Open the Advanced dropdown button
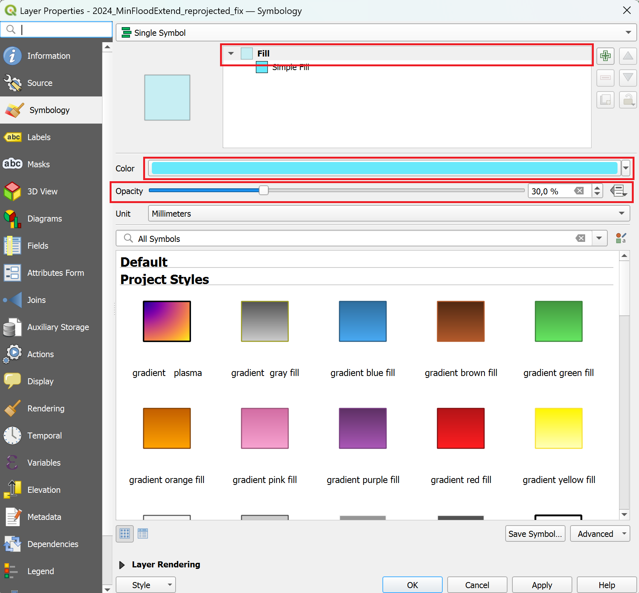639x593 pixels. pyautogui.click(x=600, y=533)
